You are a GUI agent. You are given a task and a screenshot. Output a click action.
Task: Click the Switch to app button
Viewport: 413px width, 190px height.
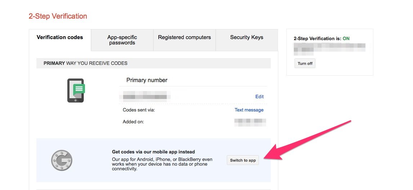(x=243, y=160)
